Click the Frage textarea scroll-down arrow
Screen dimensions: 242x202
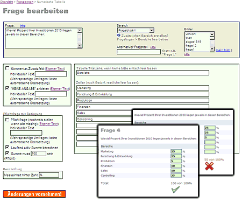[80, 45]
